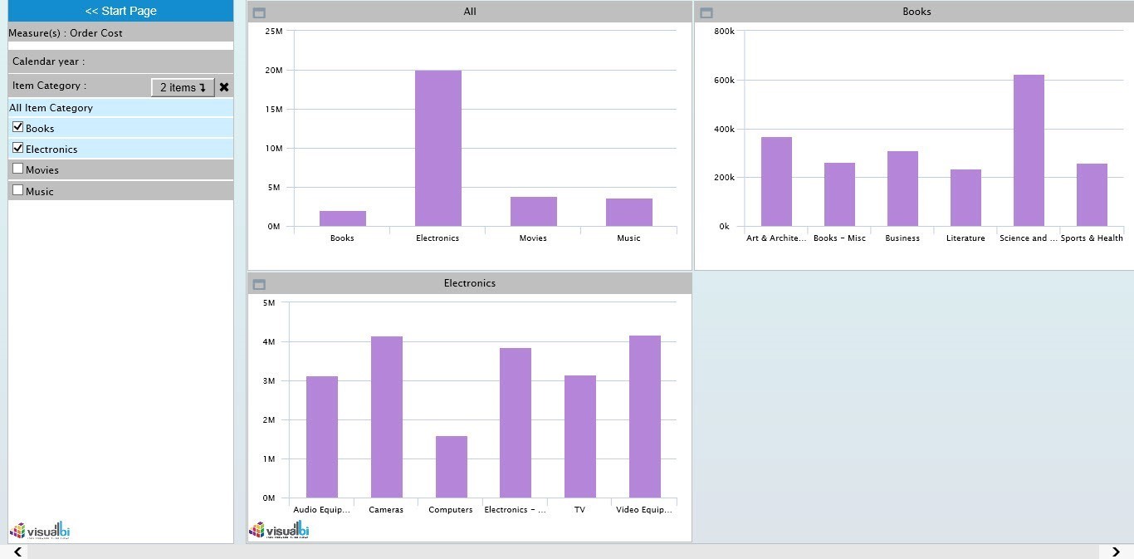Click the right scroll arrow at bottom
1134x559 pixels.
pos(1116,552)
